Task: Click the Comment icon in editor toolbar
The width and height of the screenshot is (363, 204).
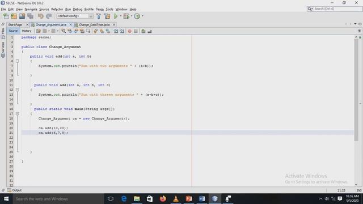Action: coord(143,31)
